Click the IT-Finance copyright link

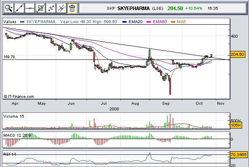pos(19,96)
